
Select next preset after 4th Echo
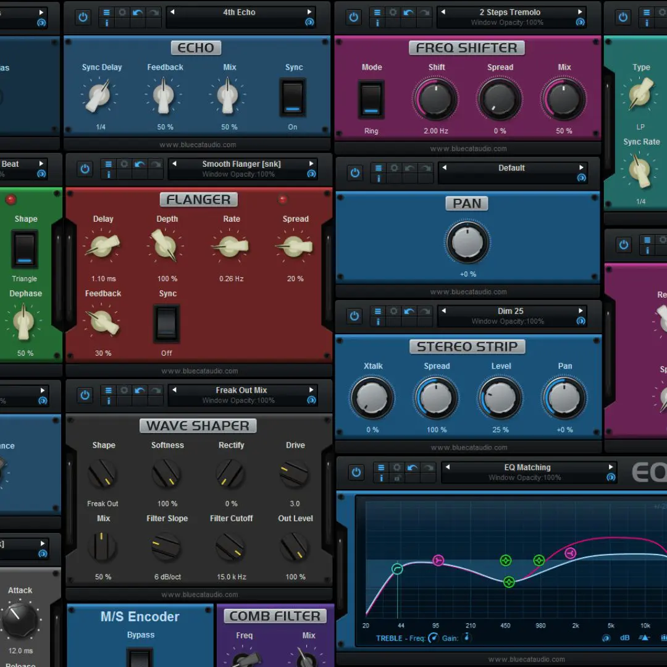[x=309, y=12]
